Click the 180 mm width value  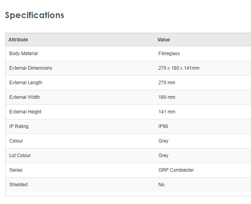tap(167, 97)
